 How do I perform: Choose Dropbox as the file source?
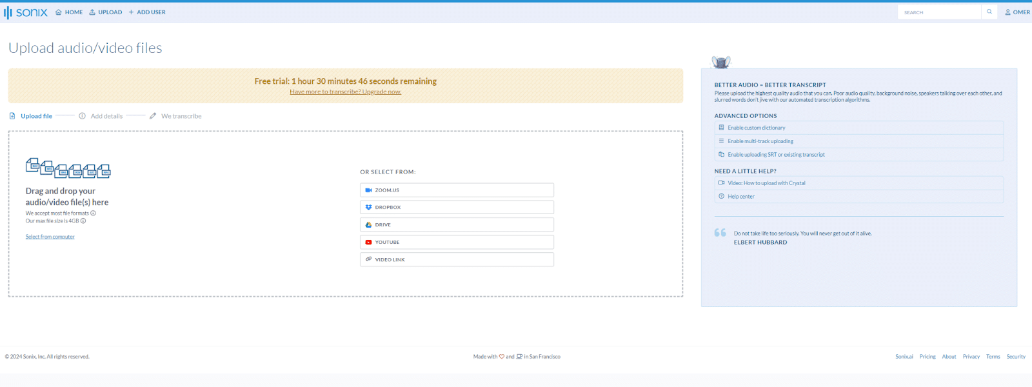click(457, 208)
